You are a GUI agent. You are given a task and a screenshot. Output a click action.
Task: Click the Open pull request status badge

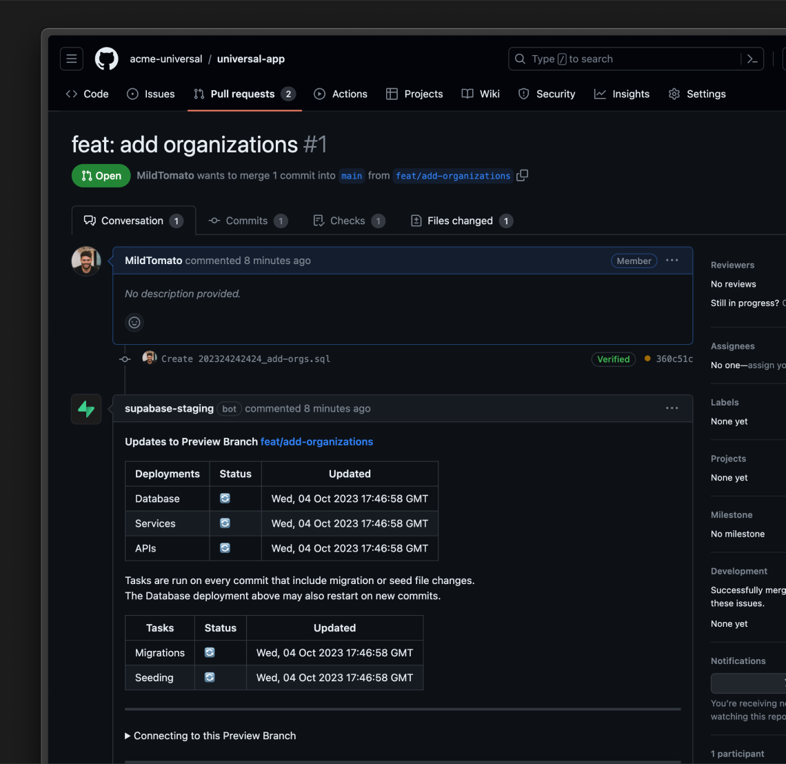pos(101,175)
